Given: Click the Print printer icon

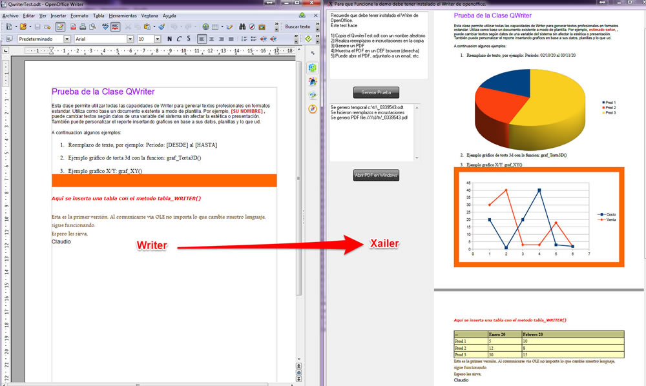Looking at the screenshot, I should point(83,26).
